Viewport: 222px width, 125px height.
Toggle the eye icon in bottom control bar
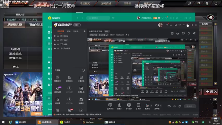tap(175, 106)
